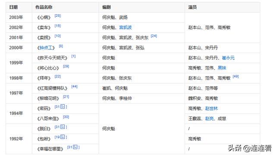Open reference [10] next to 《卖拐》
The image size is (276, 156).
point(57,36)
